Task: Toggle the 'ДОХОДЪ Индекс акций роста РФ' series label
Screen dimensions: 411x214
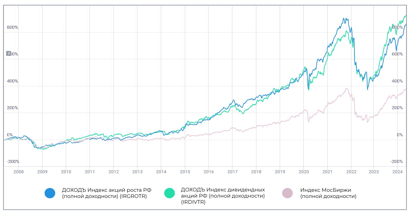Action: (x=106, y=193)
